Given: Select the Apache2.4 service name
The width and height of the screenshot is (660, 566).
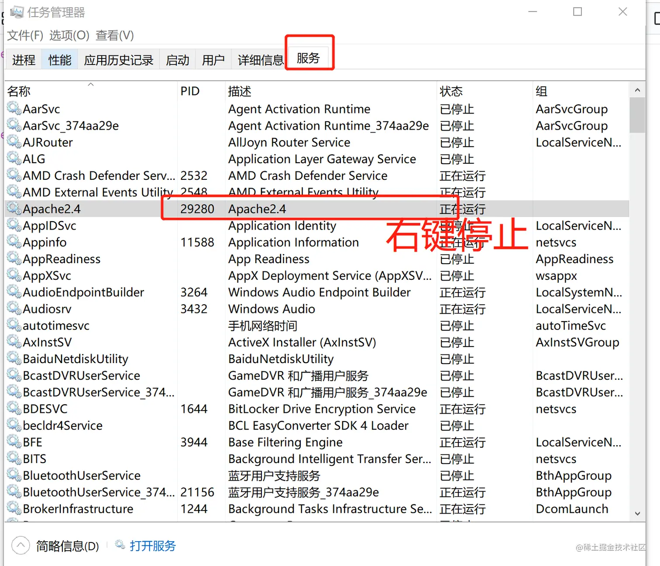Looking at the screenshot, I should click(x=52, y=209).
